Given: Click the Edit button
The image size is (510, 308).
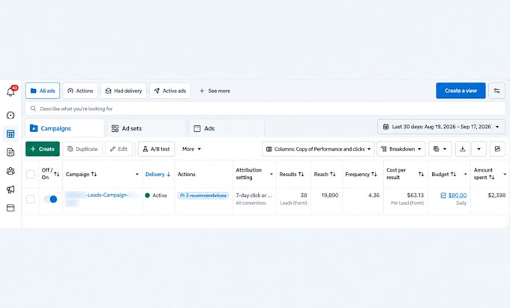Looking at the screenshot, I should tap(118, 149).
